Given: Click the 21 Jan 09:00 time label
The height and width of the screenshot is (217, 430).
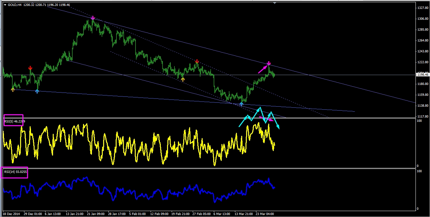Looking at the screenshot, I should coord(96,214).
